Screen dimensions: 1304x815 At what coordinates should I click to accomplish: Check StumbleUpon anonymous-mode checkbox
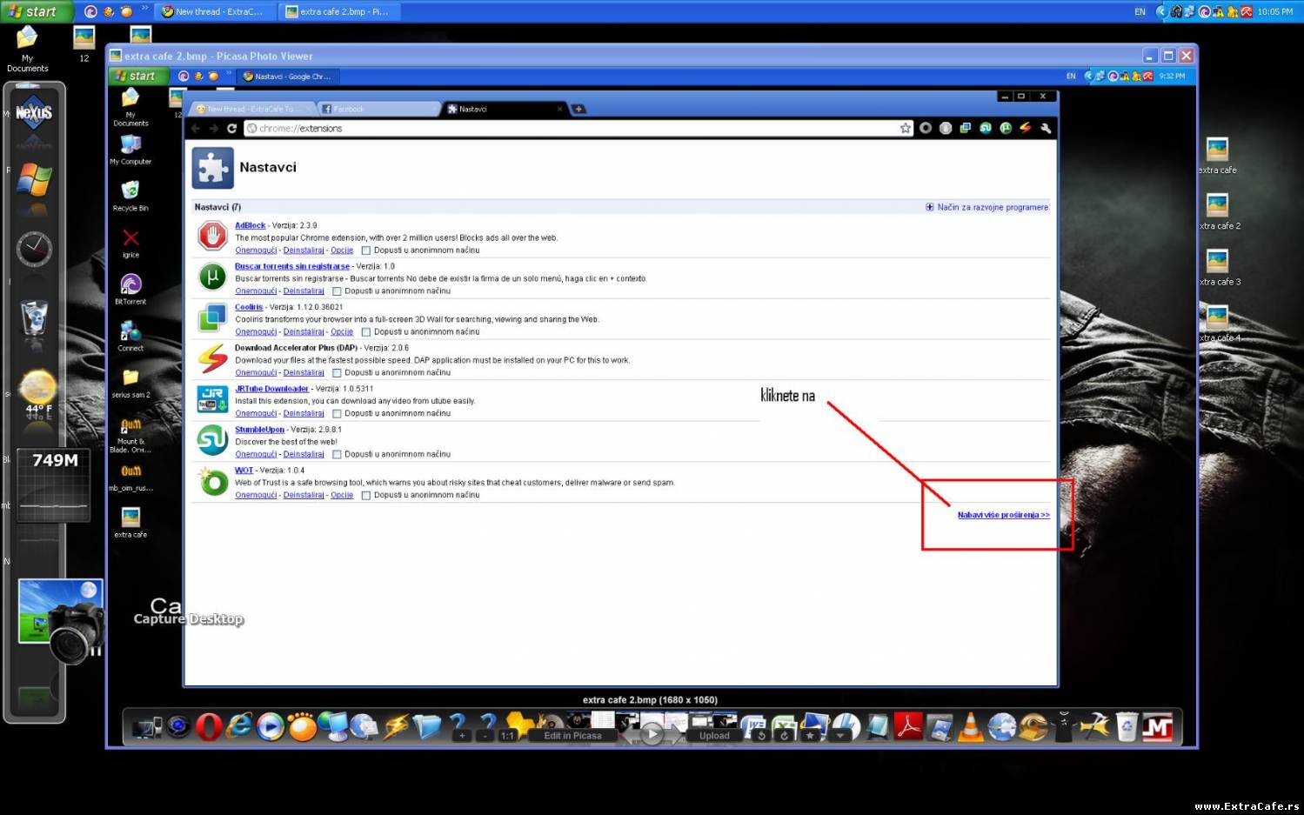coord(337,455)
